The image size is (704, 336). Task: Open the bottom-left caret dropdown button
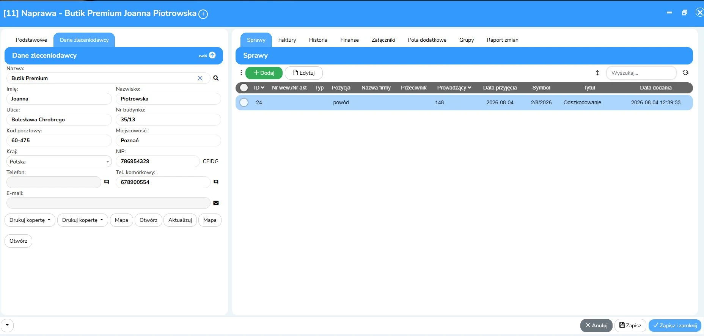point(7,325)
